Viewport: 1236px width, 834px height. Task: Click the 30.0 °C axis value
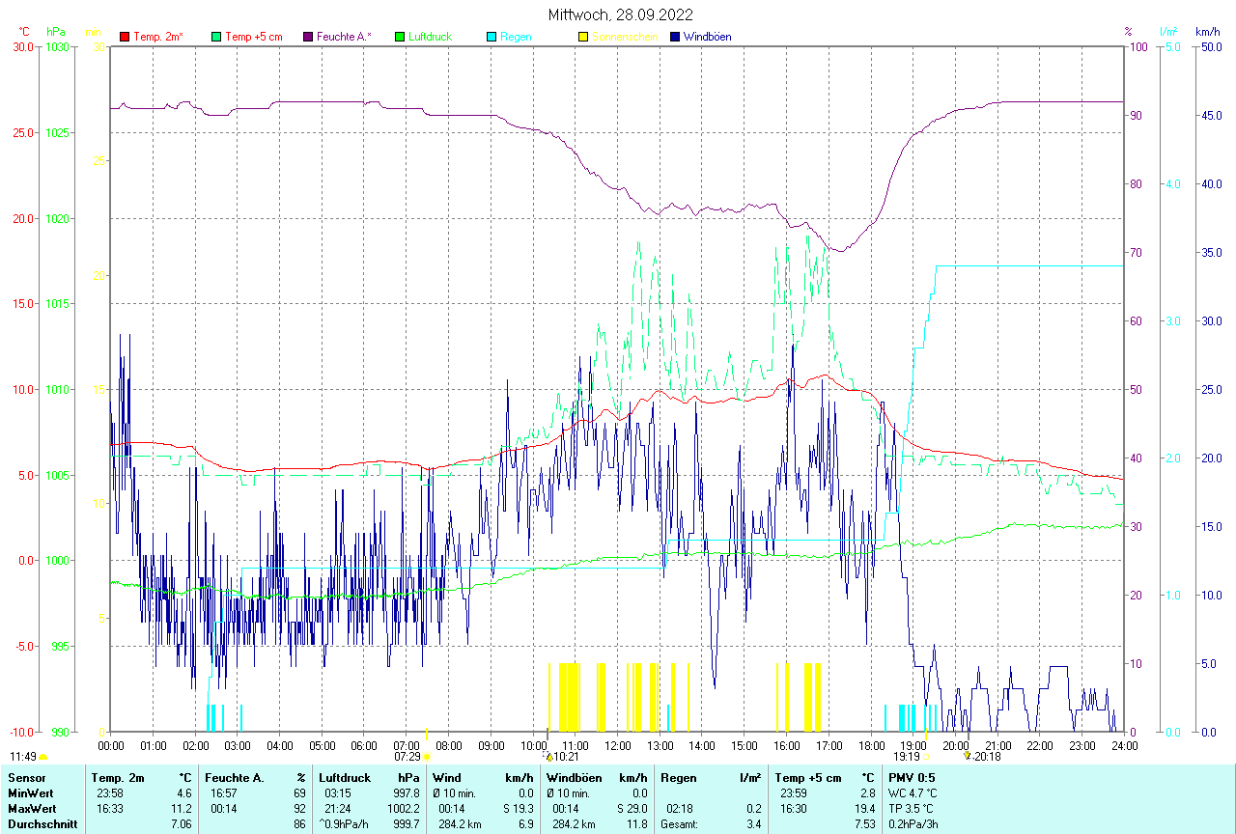tap(23, 46)
